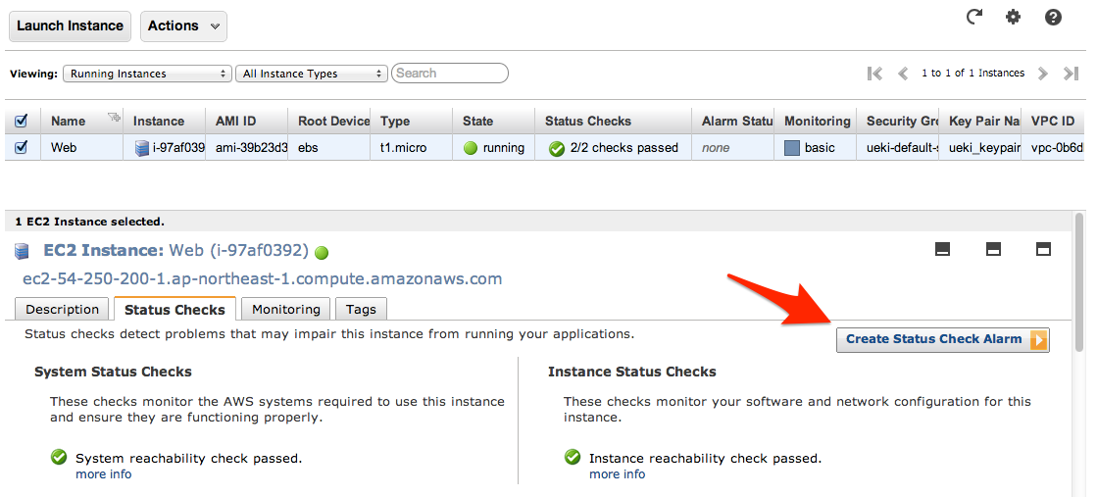Open the Monitoring tab
This screenshot has width=1097, height=497.
click(x=286, y=310)
